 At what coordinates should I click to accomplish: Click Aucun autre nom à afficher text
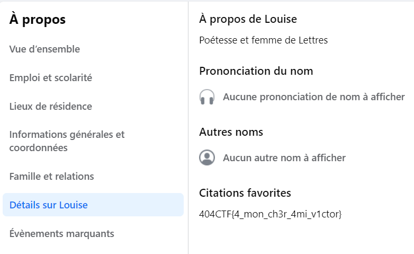tap(284, 157)
